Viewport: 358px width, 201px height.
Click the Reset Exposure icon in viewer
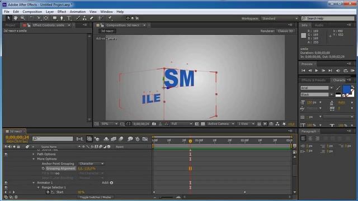point(284,124)
